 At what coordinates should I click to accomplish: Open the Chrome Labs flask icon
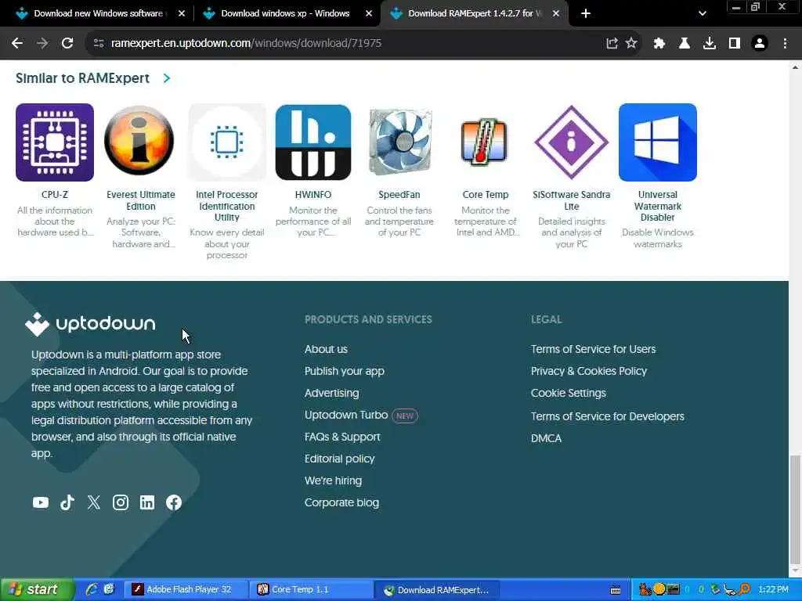click(x=685, y=43)
